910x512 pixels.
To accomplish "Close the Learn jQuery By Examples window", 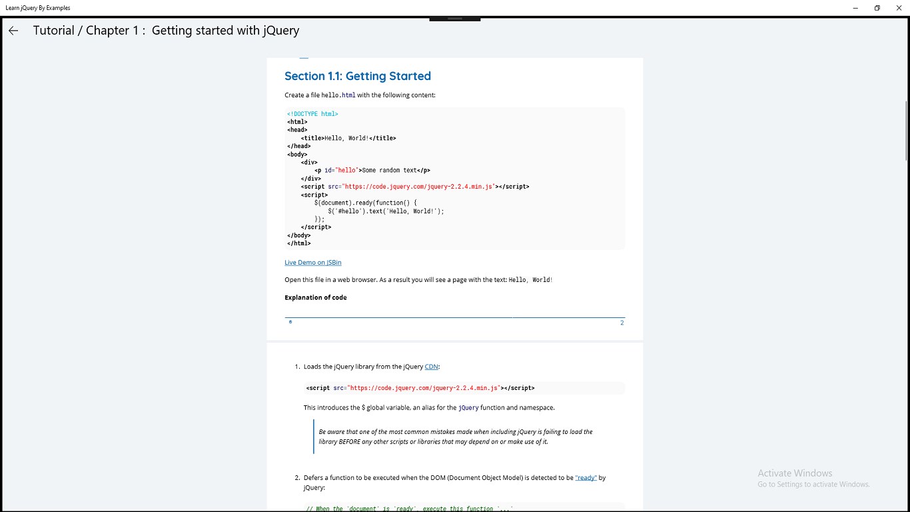I will click(x=899, y=8).
